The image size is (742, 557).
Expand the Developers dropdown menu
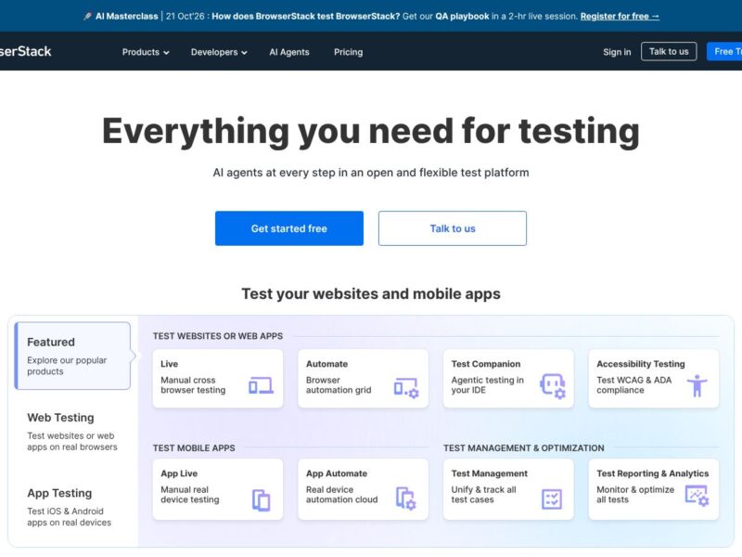click(x=219, y=52)
